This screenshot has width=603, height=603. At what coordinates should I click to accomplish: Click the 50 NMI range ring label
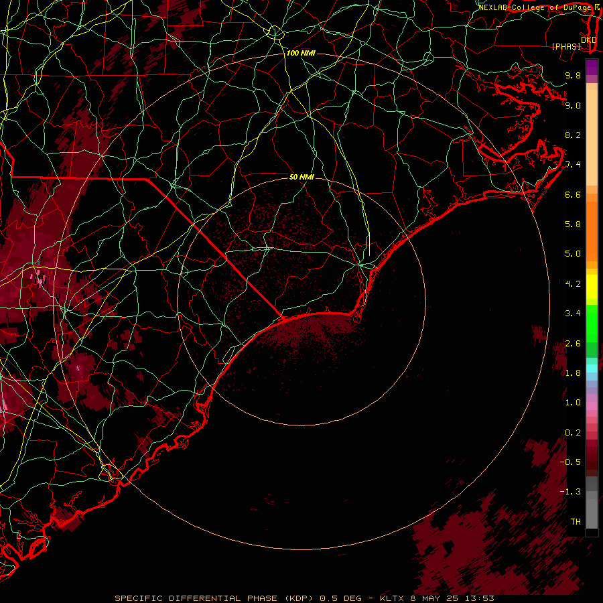click(301, 177)
